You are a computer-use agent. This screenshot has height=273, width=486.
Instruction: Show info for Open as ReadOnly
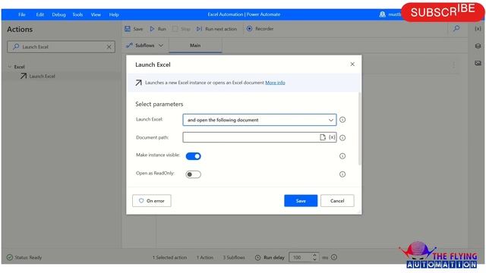[342, 174]
